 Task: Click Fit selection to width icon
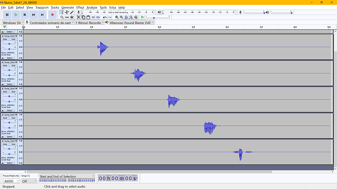(x=126, y=18)
